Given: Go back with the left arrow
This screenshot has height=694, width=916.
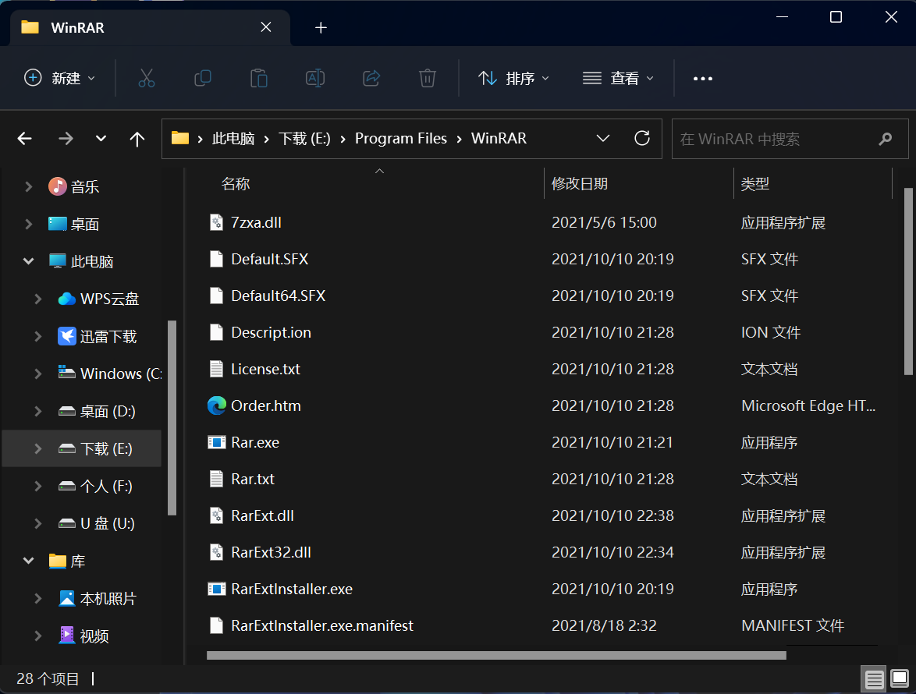Looking at the screenshot, I should (24, 139).
